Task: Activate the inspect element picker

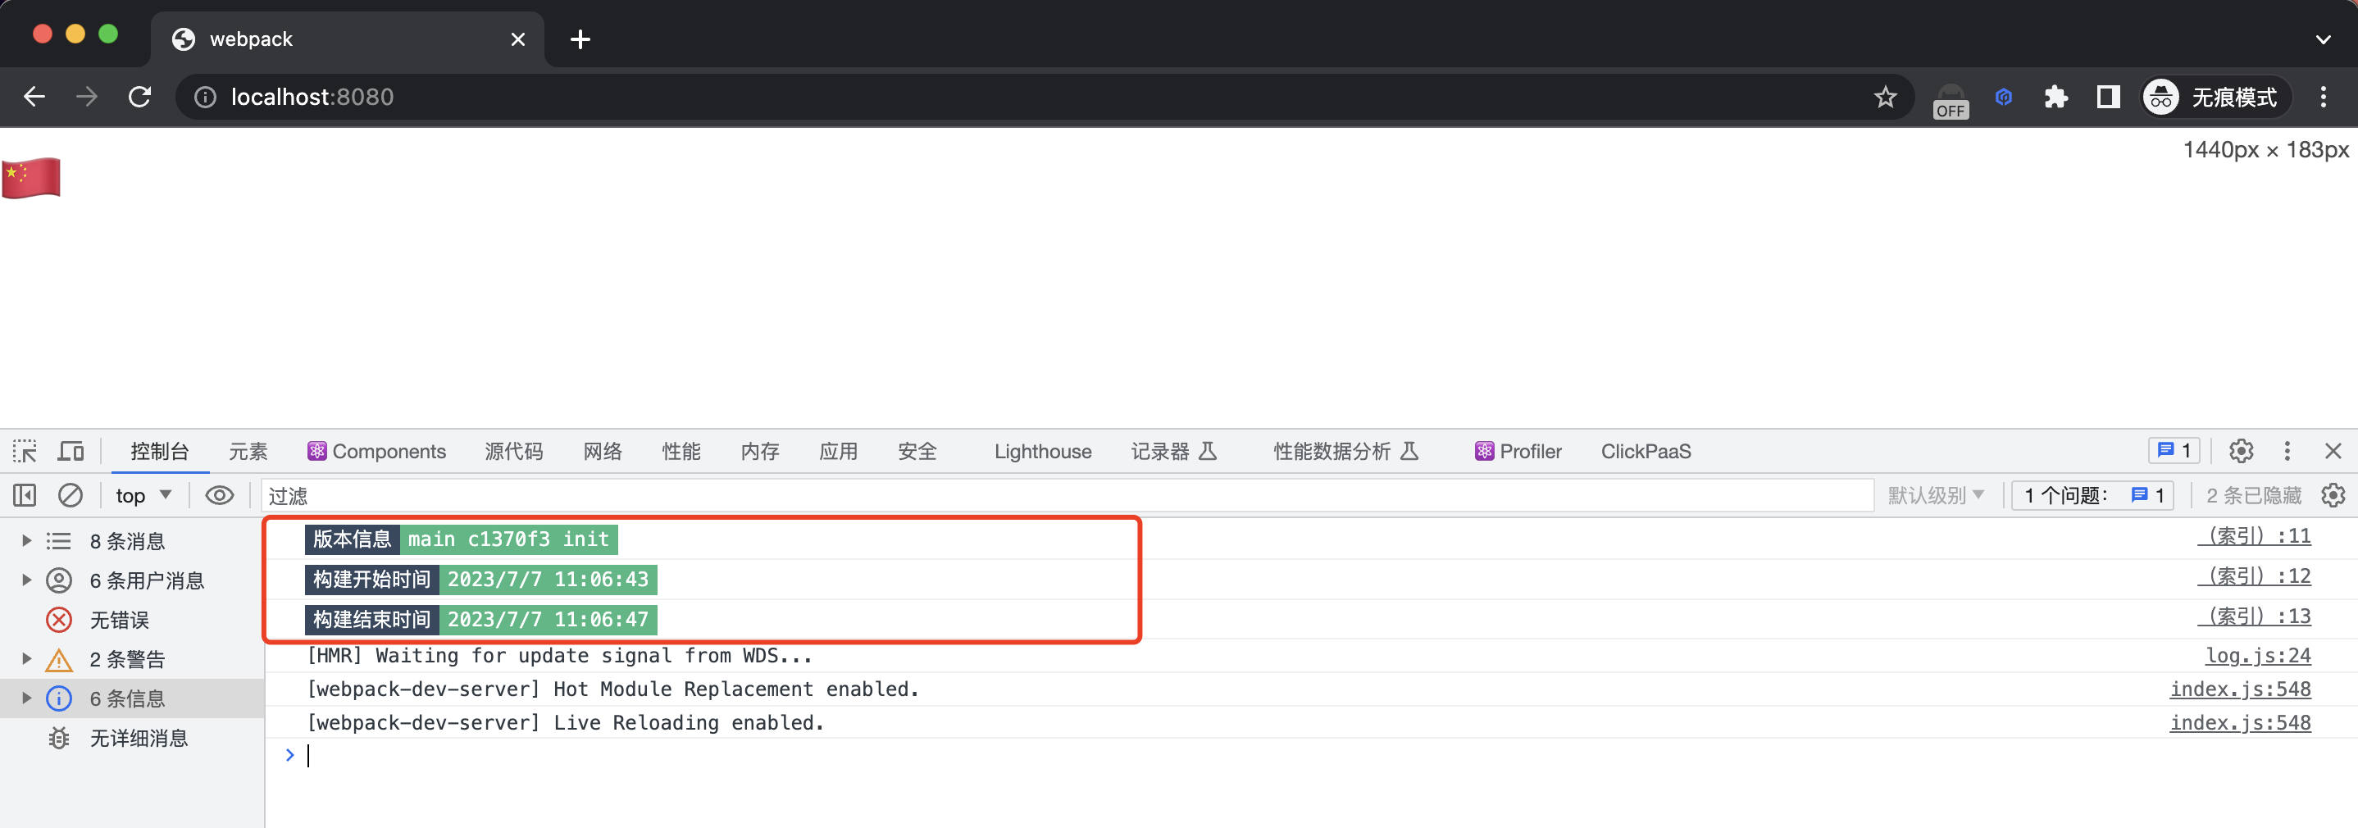Action: point(25,451)
